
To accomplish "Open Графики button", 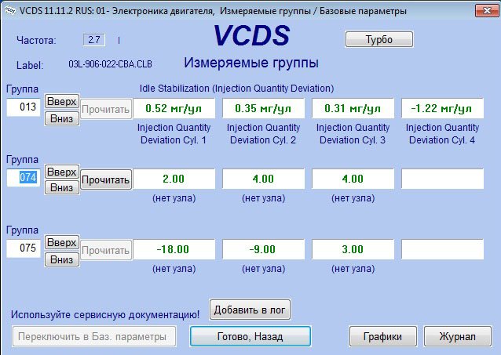I will (382, 336).
